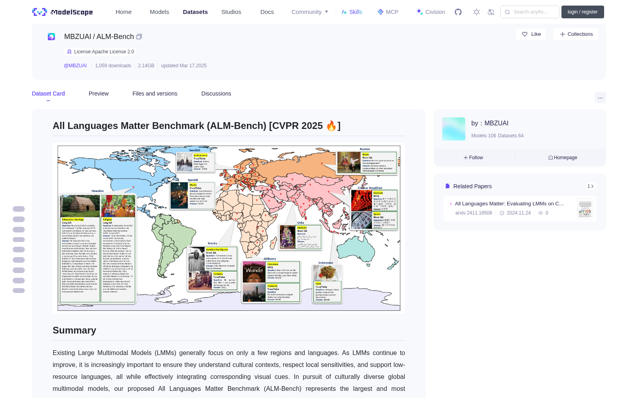Image resolution: width=638 pixels, height=398 pixels.
Task: Click the heart Like button
Action: [531, 34]
